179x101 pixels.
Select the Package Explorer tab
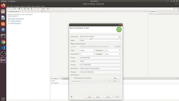point(14,12)
